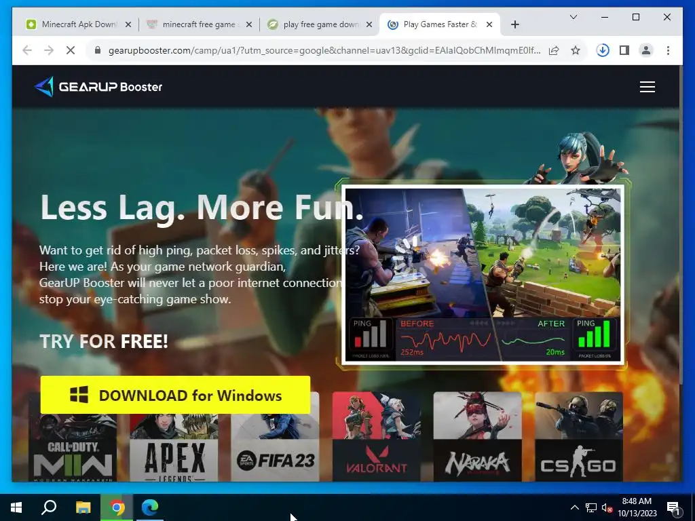Close Minecraft Apk Download tab
Viewport: 695px width, 521px height.
tap(128, 24)
